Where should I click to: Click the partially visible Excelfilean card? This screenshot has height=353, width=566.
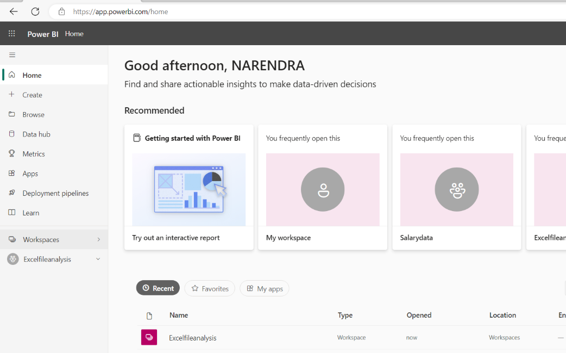pos(546,187)
